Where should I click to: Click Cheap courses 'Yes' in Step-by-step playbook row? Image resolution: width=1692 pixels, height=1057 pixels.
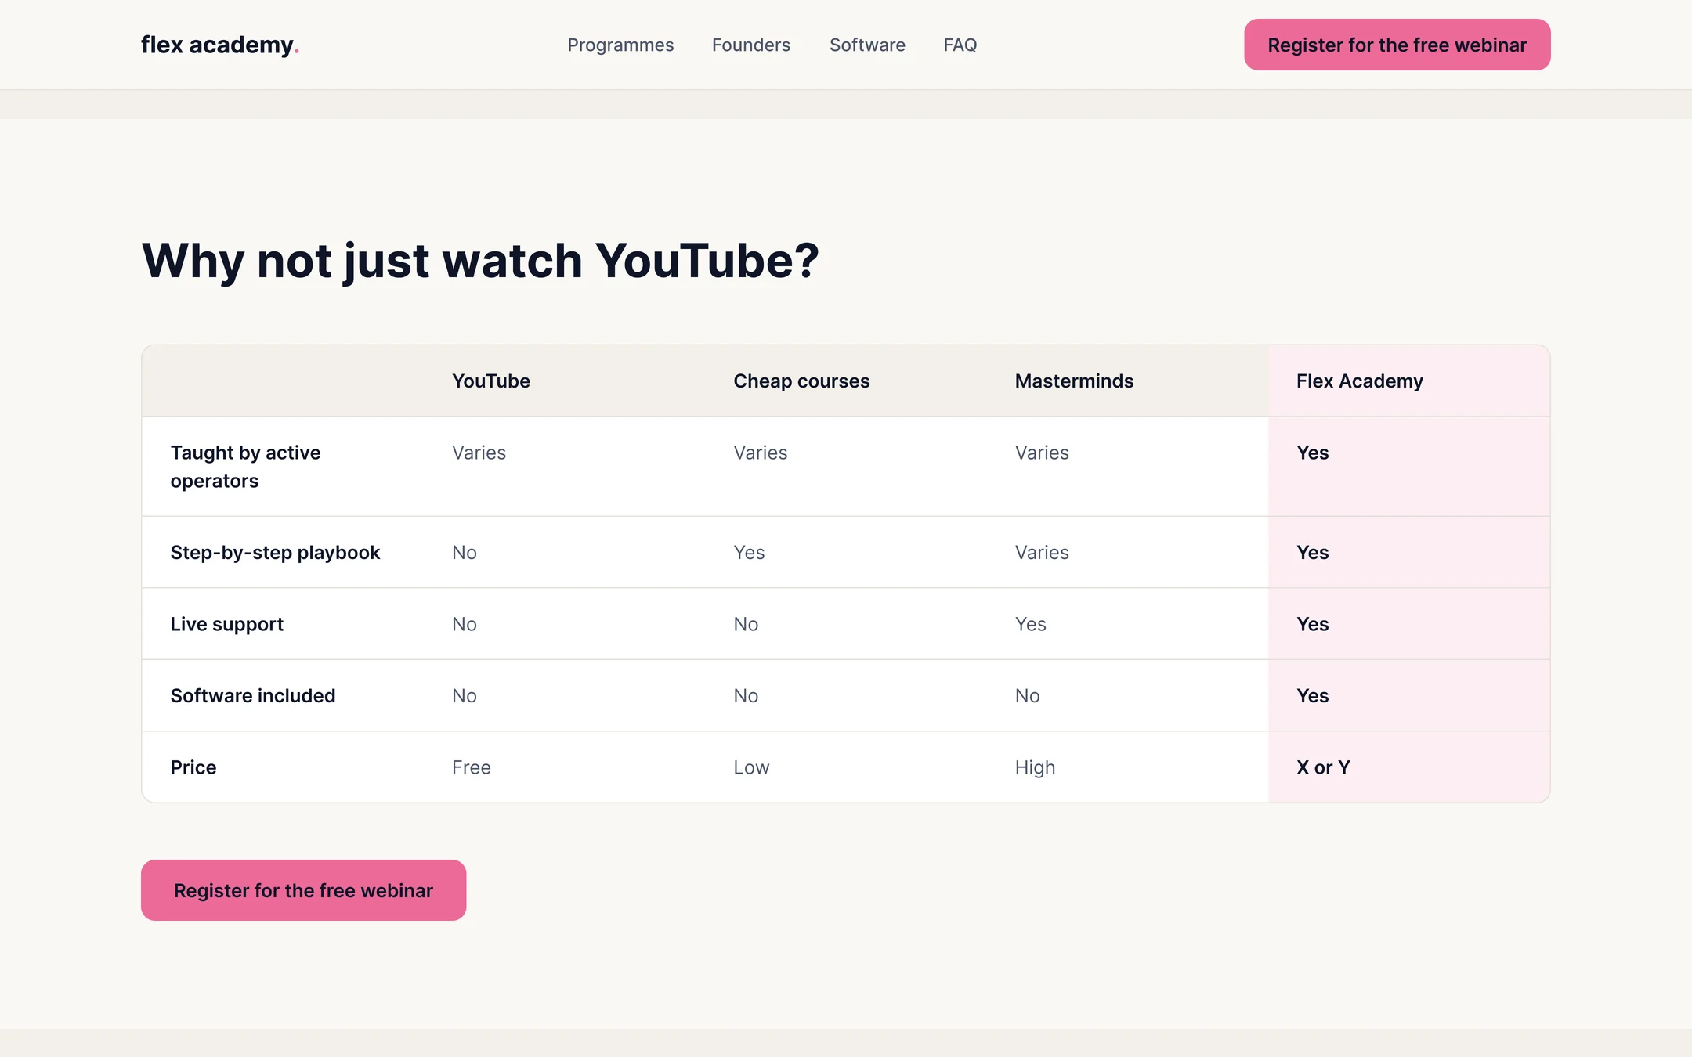[x=749, y=552]
